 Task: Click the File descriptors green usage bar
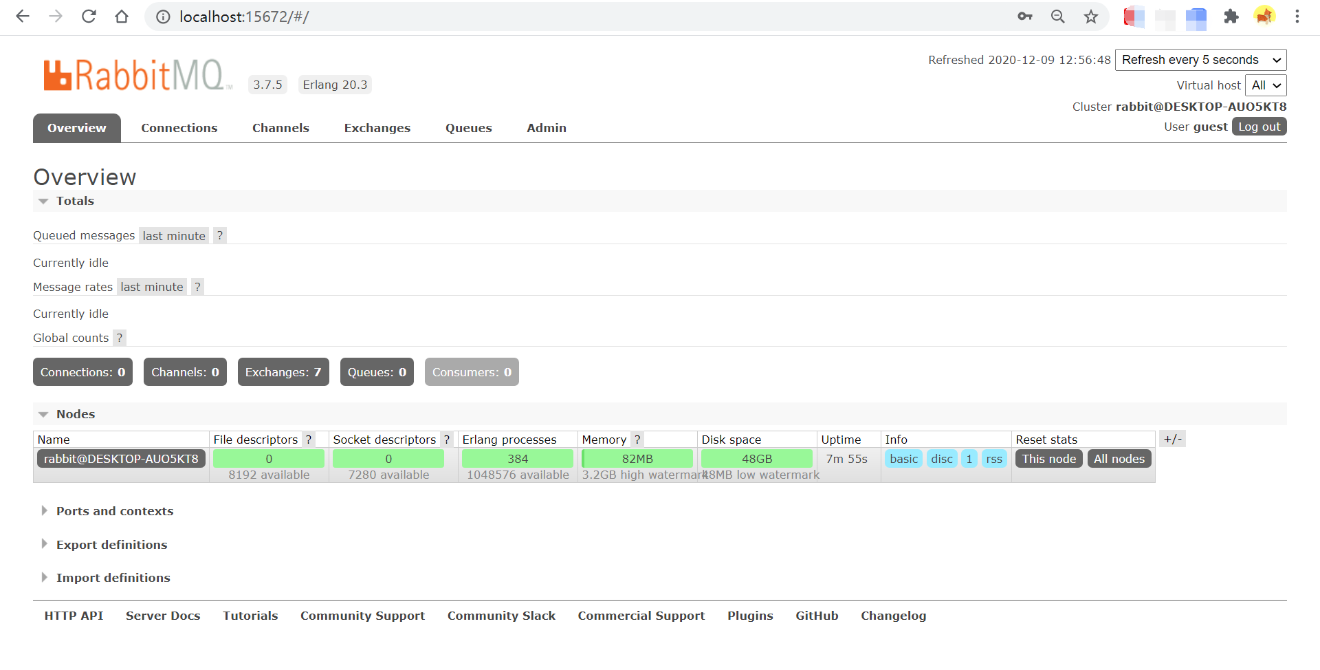pos(269,459)
